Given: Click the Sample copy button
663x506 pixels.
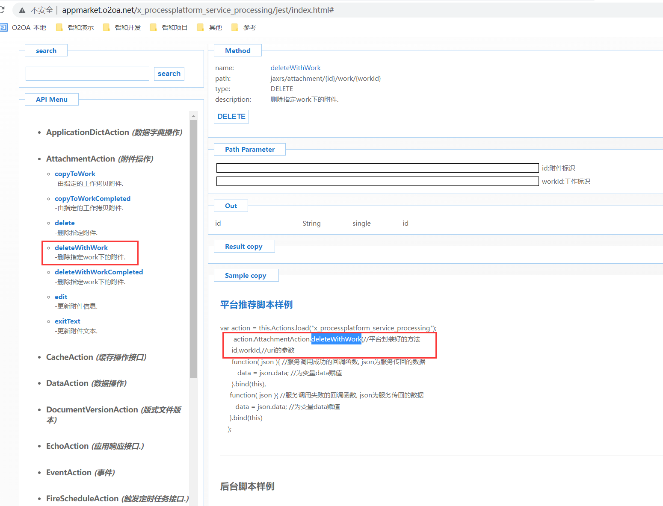Looking at the screenshot, I should [246, 276].
